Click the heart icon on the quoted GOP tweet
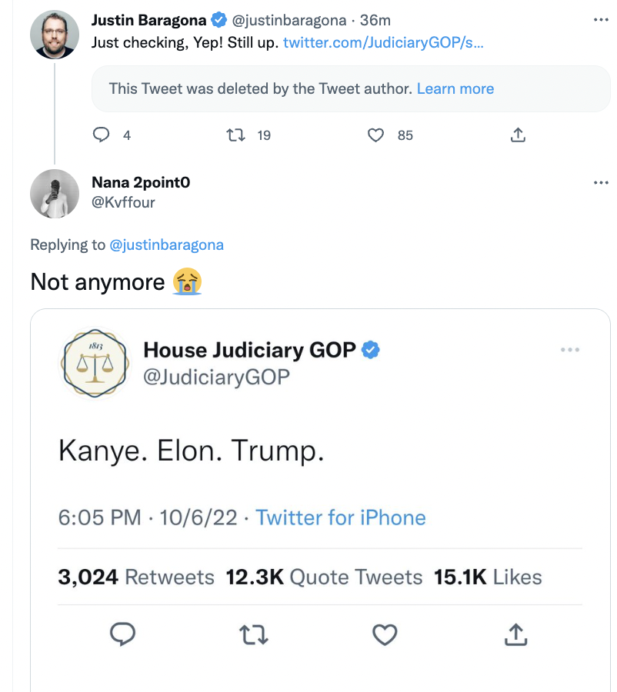Screen dimensions: 617x692 tap(385, 634)
